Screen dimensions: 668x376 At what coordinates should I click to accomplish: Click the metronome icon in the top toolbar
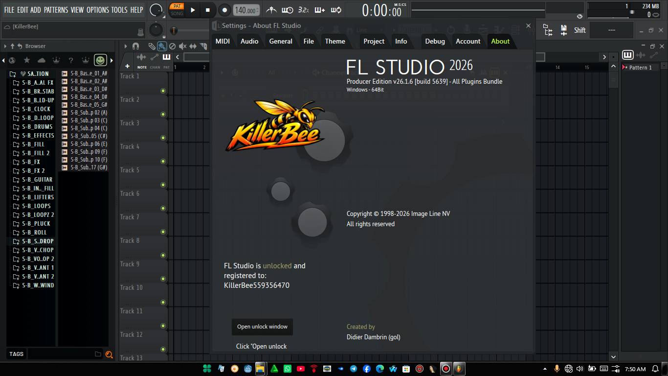pyautogui.click(x=271, y=10)
